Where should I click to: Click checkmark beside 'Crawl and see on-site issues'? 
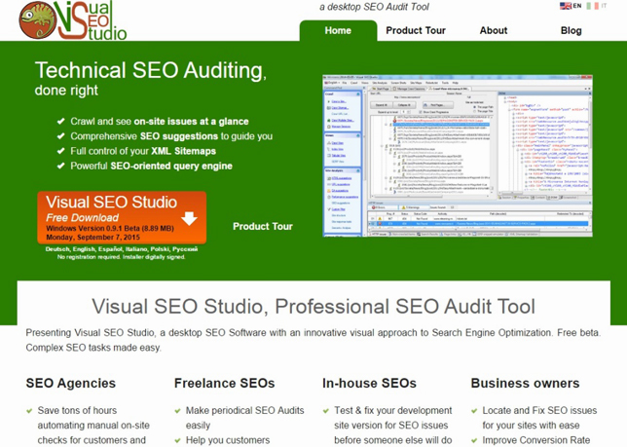60,122
